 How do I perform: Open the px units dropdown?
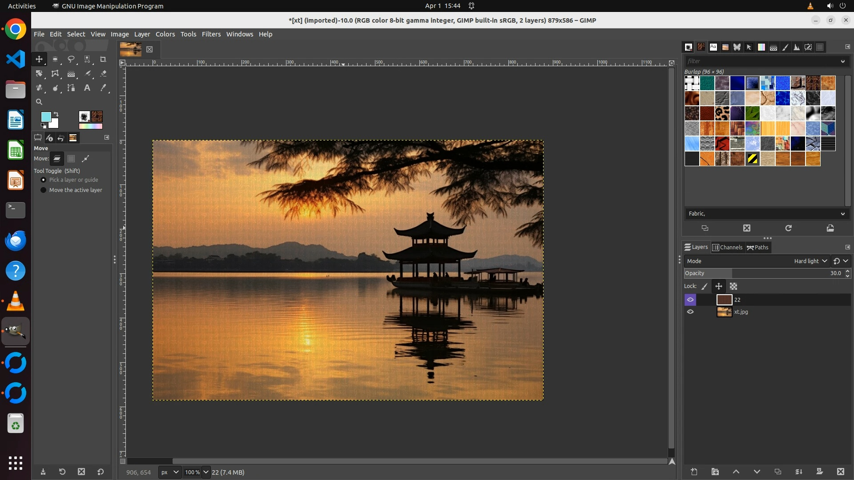[x=169, y=472]
